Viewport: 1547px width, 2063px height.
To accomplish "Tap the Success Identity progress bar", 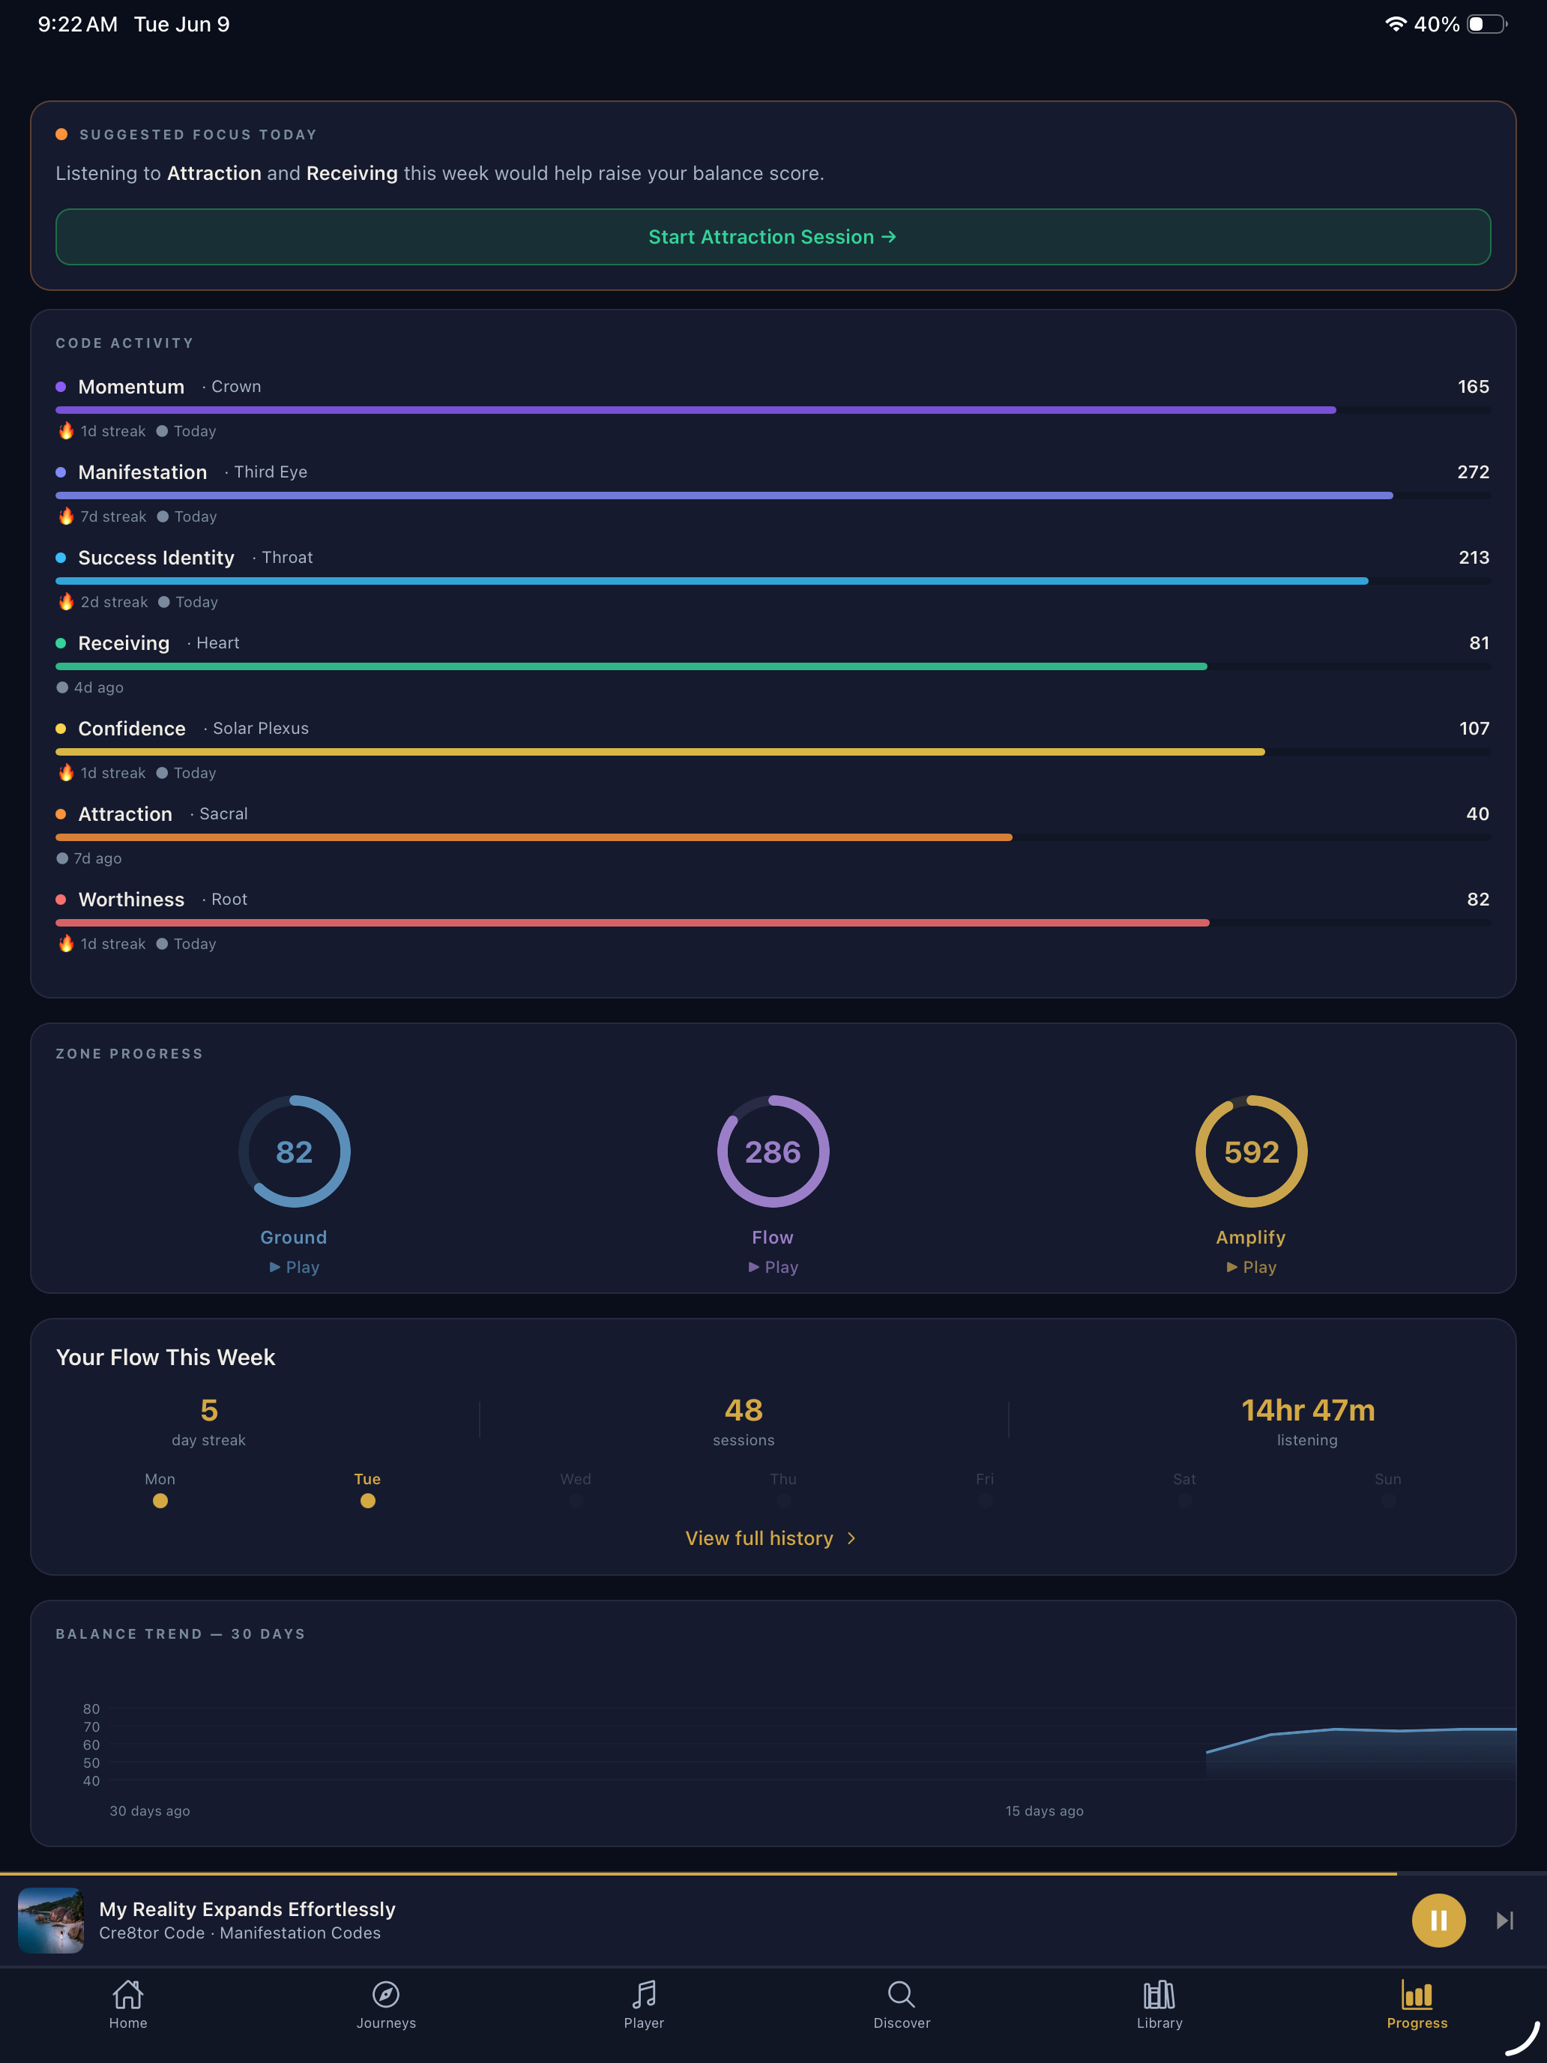I will [773, 581].
